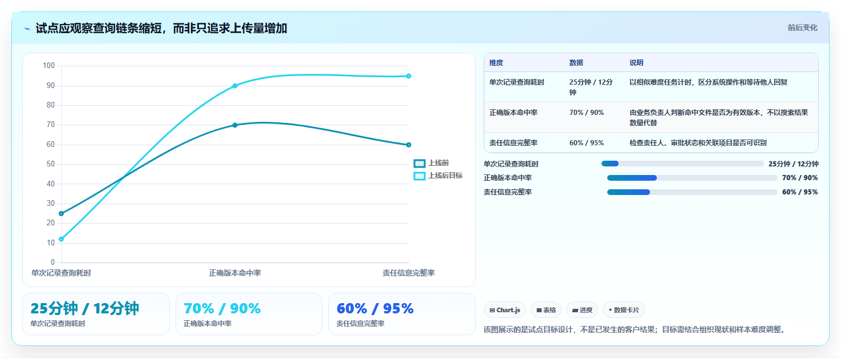Click progress value 60% / 95%
Viewport: 841px width, 358px height.
800,192
